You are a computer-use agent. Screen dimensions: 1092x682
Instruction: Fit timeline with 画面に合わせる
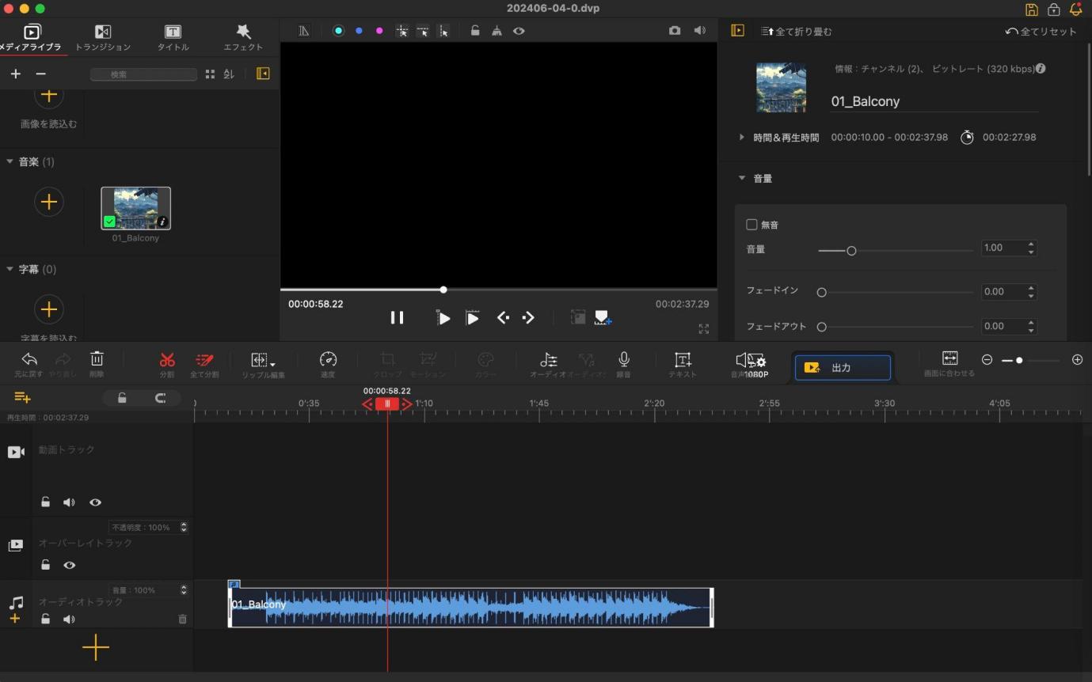pyautogui.click(x=949, y=364)
